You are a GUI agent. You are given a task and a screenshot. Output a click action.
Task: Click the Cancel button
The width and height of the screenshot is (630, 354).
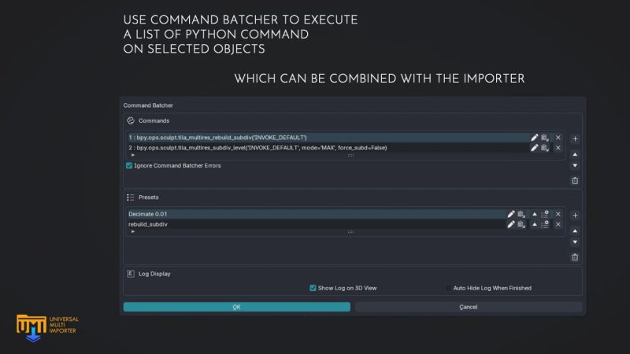(x=469, y=307)
